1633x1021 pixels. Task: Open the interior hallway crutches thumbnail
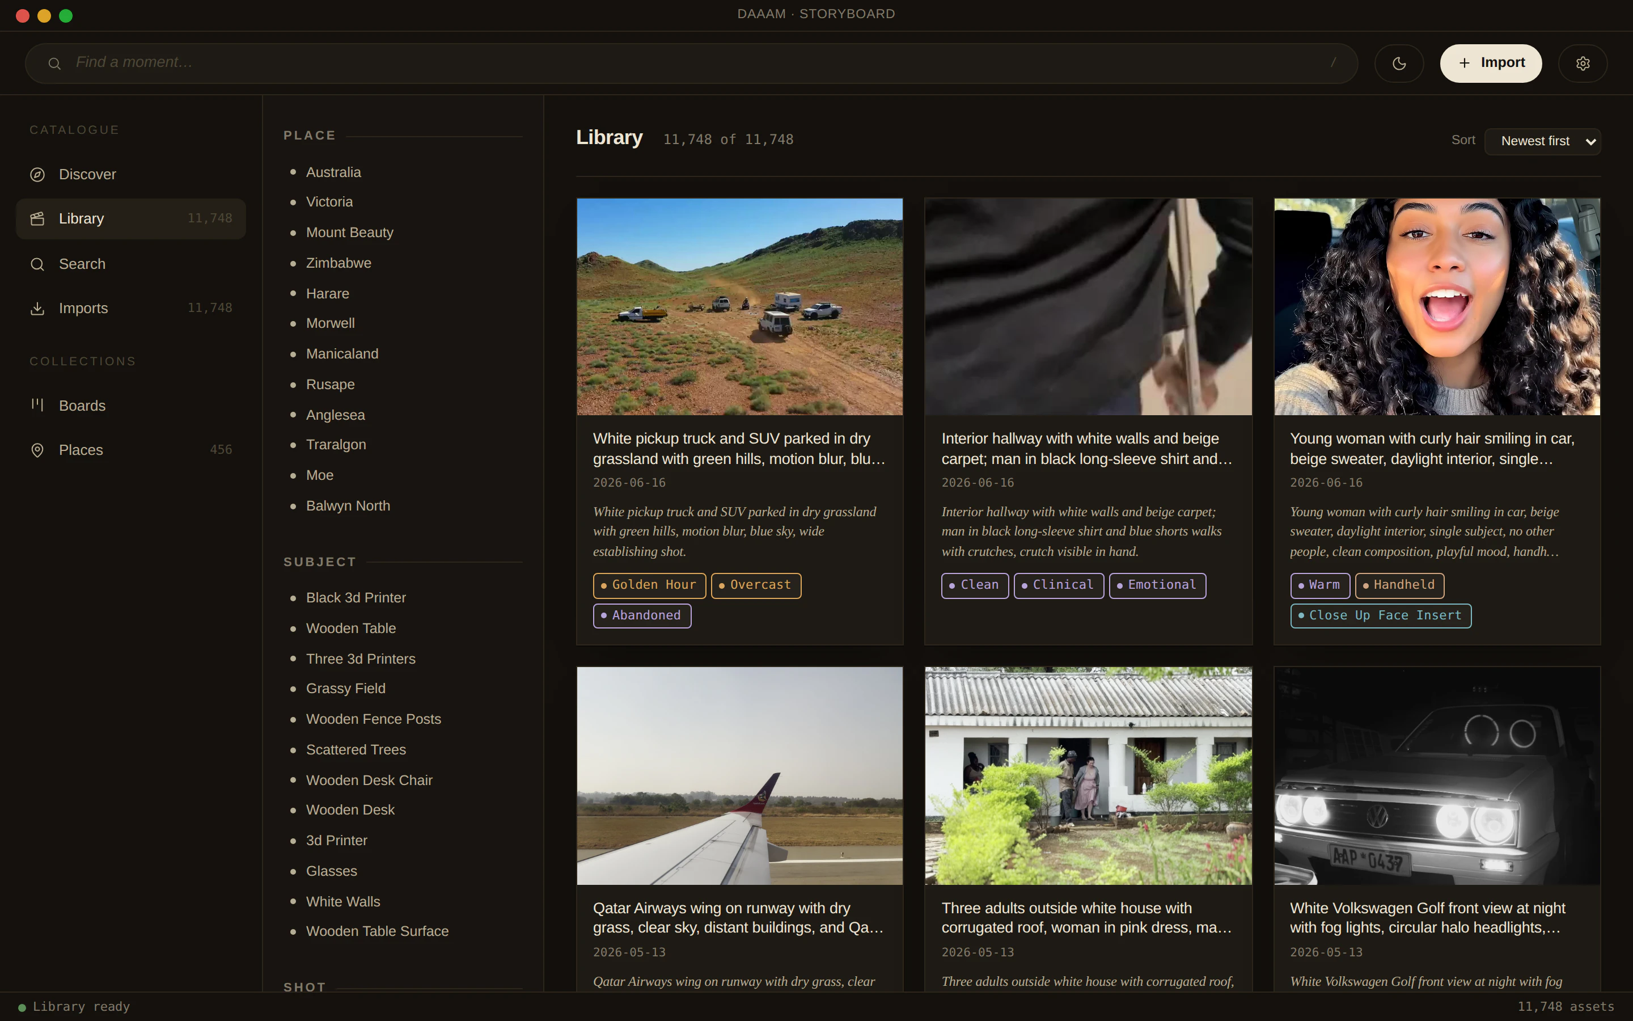(1089, 306)
